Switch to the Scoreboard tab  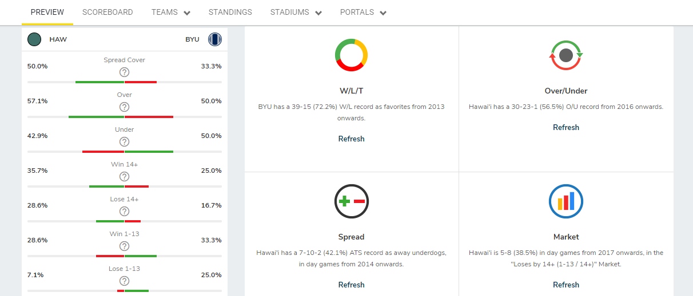(107, 12)
